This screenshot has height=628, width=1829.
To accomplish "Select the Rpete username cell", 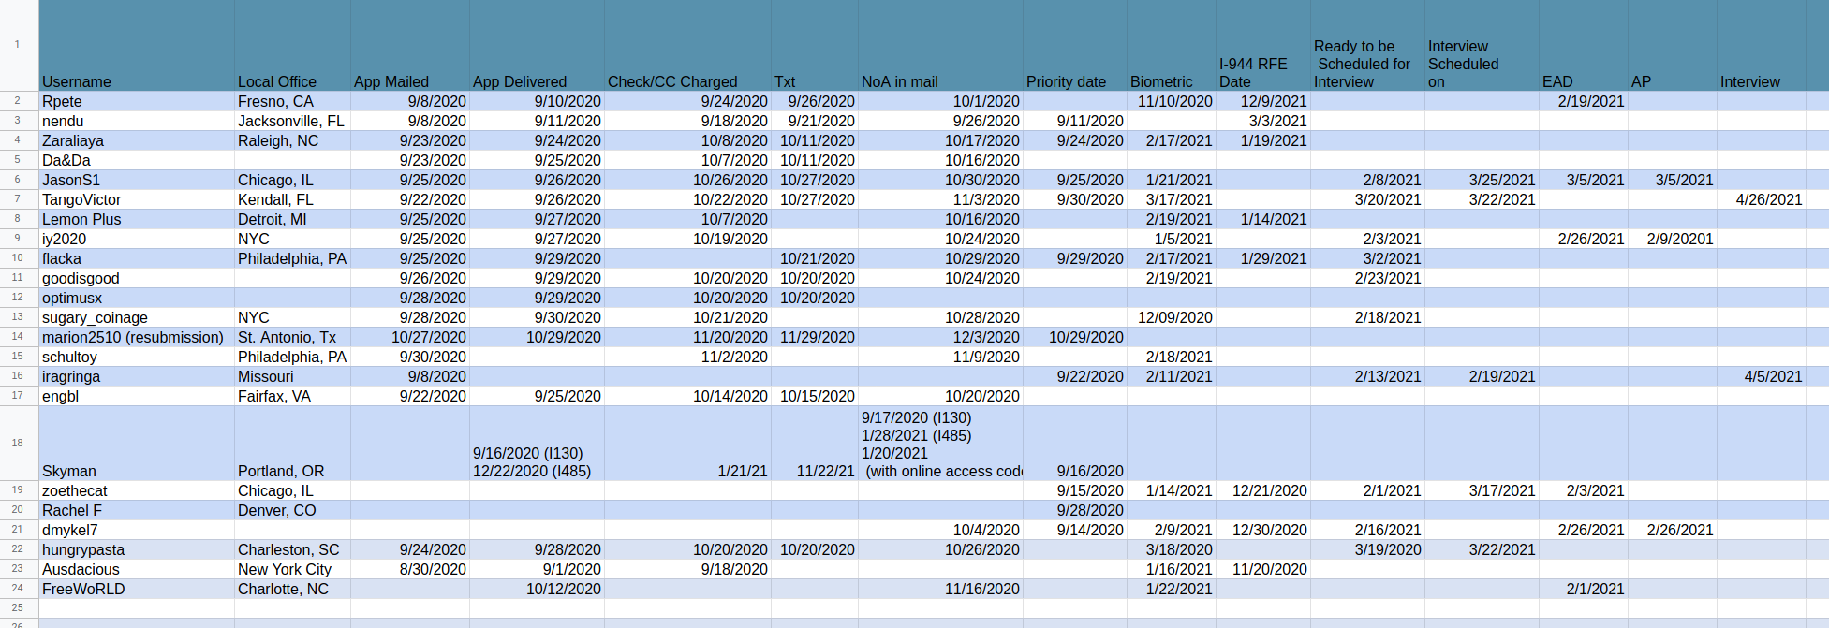I will [137, 101].
